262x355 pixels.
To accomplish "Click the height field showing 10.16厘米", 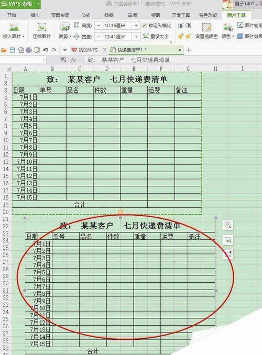I will click(x=117, y=26).
